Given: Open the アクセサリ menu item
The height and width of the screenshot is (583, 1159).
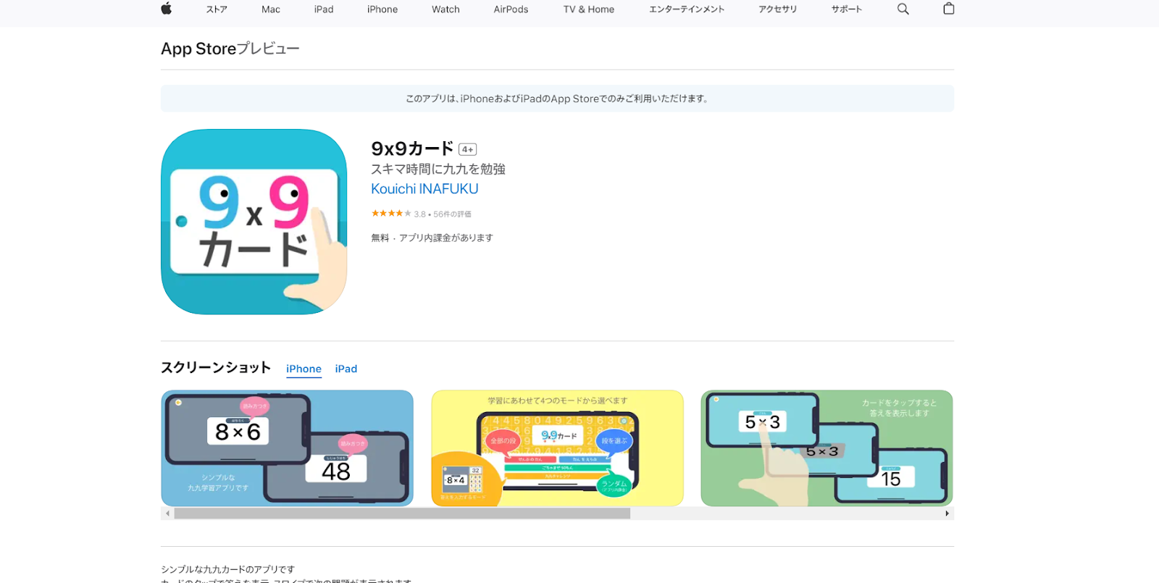Looking at the screenshot, I should click(778, 9).
